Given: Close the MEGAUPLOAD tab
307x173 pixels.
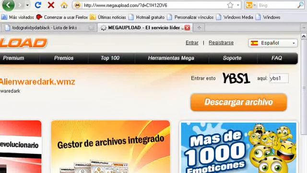Looking at the screenshot, I should pyautogui.click(x=188, y=28).
